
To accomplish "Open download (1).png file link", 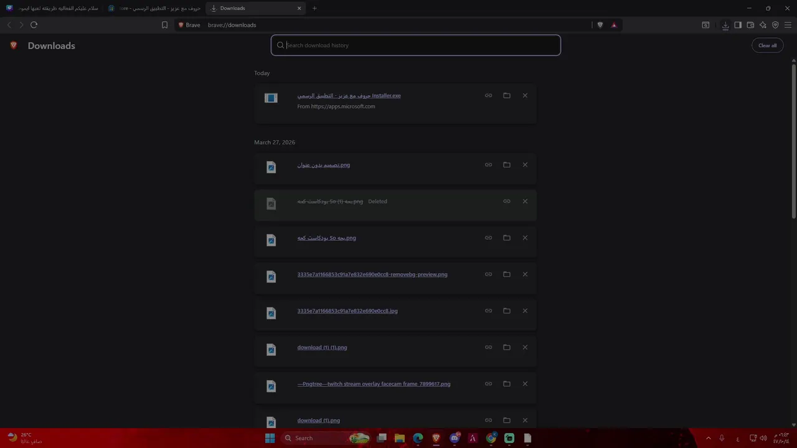I will click(x=318, y=421).
